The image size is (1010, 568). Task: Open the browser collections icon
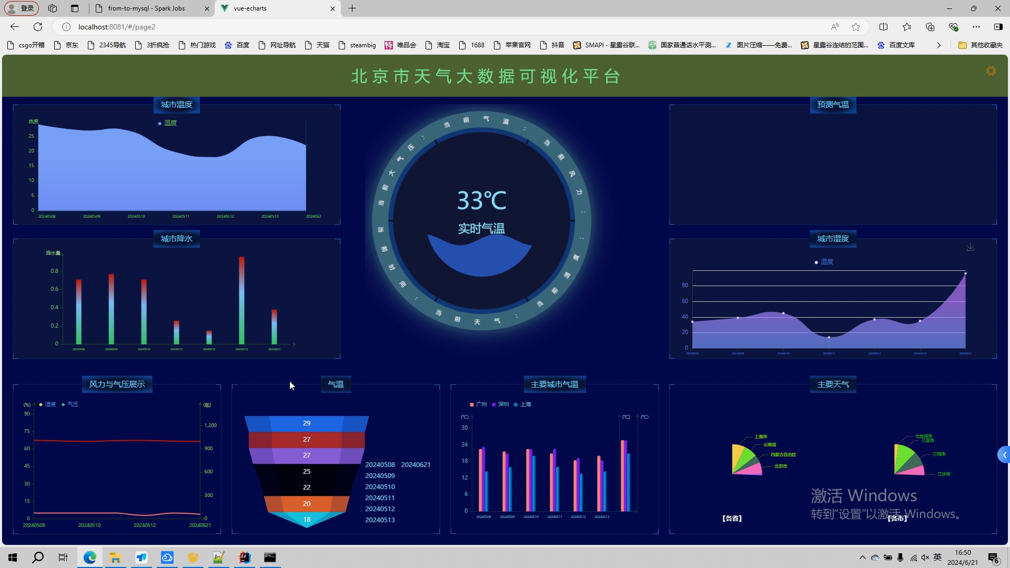pos(930,27)
